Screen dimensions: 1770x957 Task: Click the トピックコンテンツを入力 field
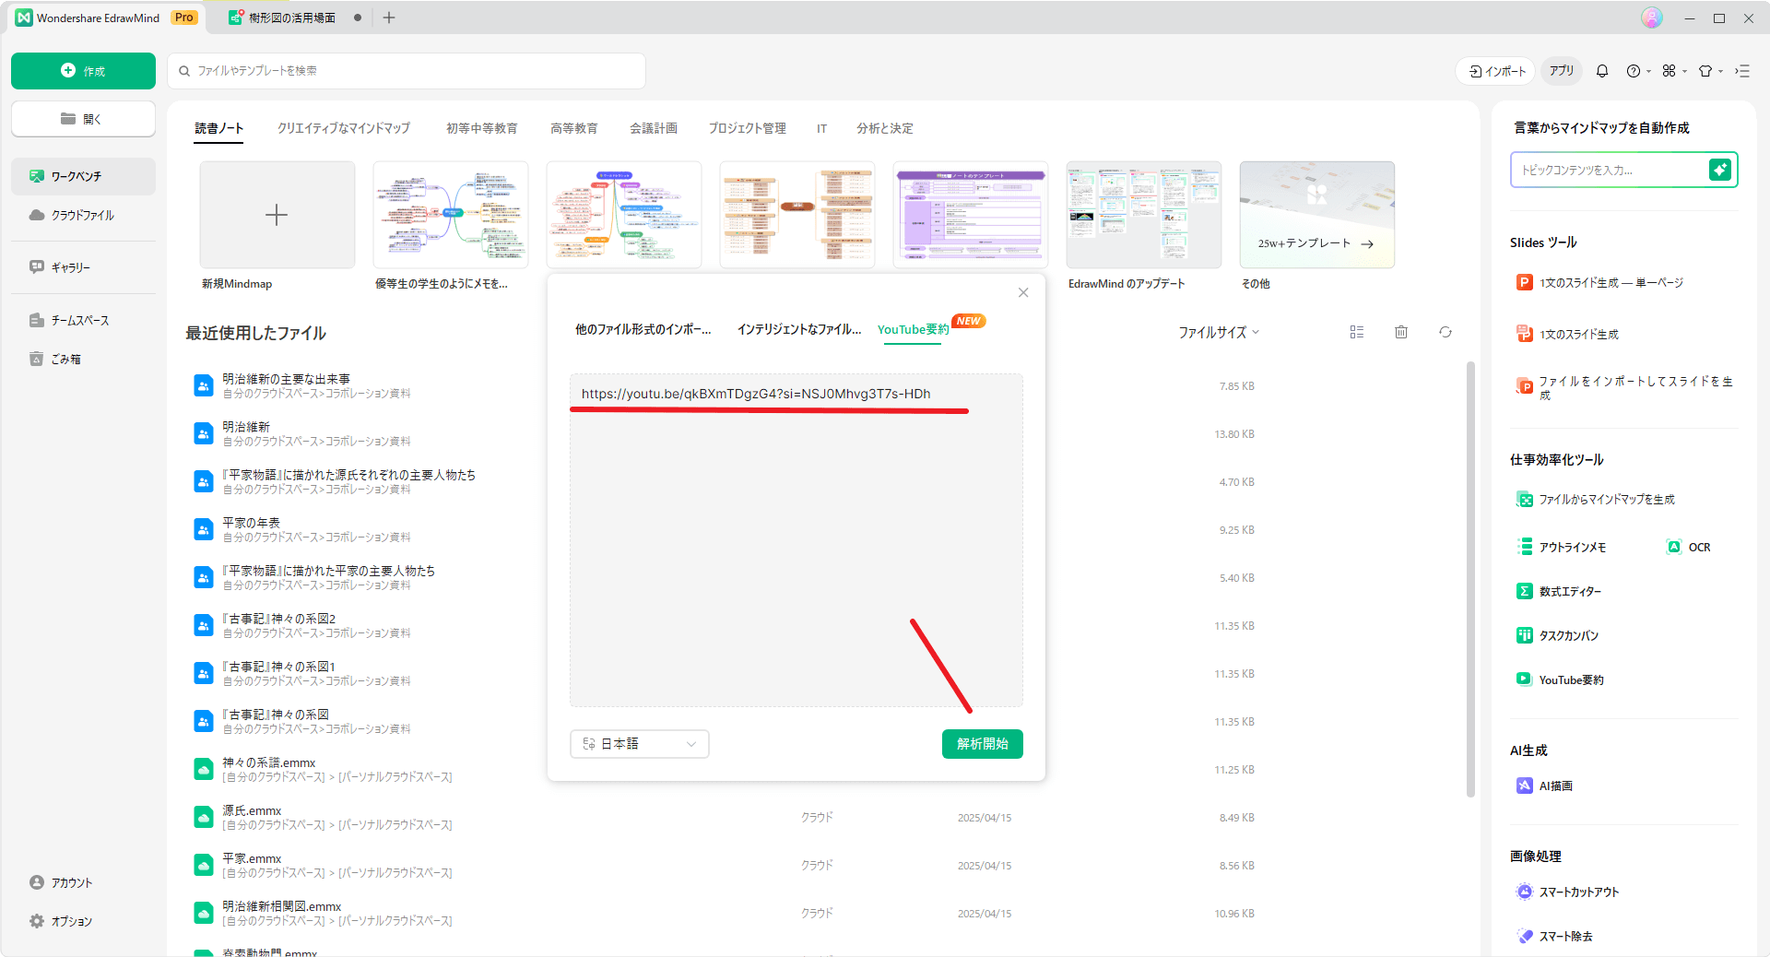click(x=1610, y=170)
